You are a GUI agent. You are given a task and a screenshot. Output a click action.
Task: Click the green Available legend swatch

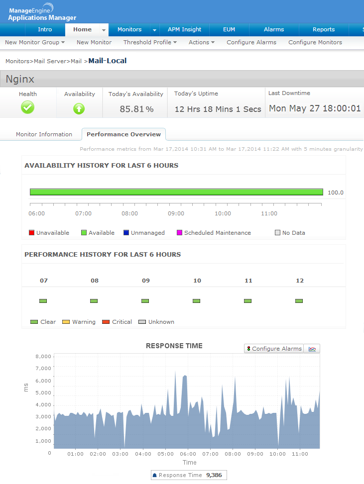coord(84,233)
